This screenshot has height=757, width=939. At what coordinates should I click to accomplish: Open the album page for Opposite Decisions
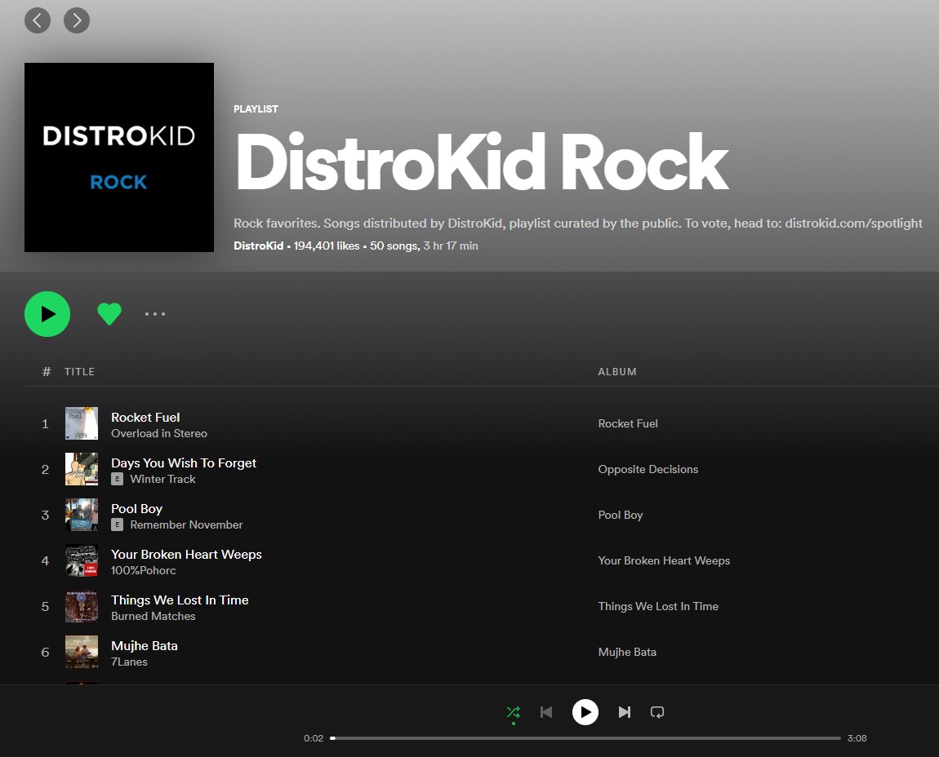tap(648, 469)
